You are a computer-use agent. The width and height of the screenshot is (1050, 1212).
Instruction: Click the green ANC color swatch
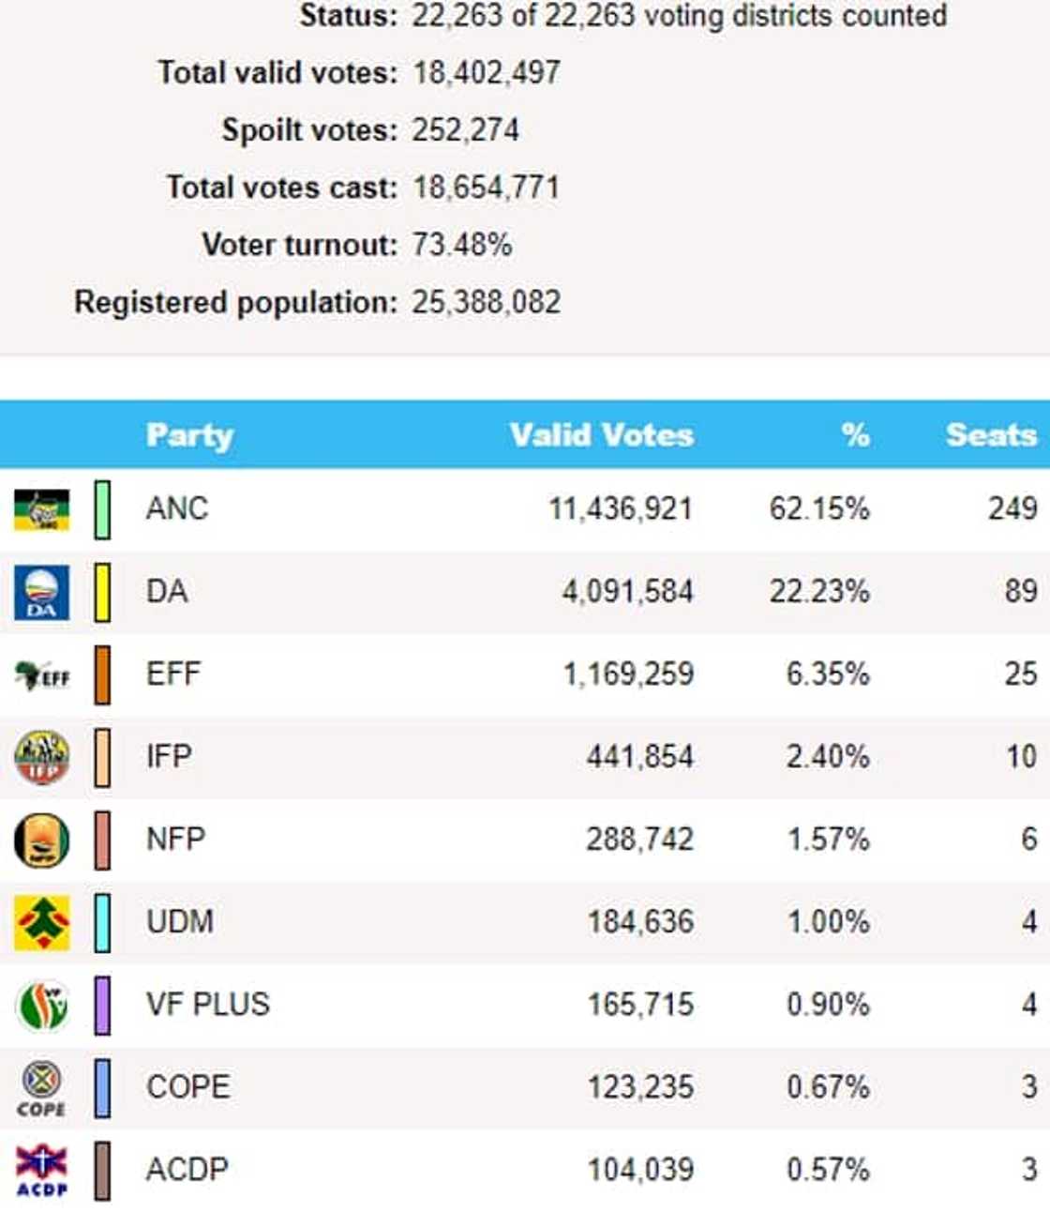(102, 509)
